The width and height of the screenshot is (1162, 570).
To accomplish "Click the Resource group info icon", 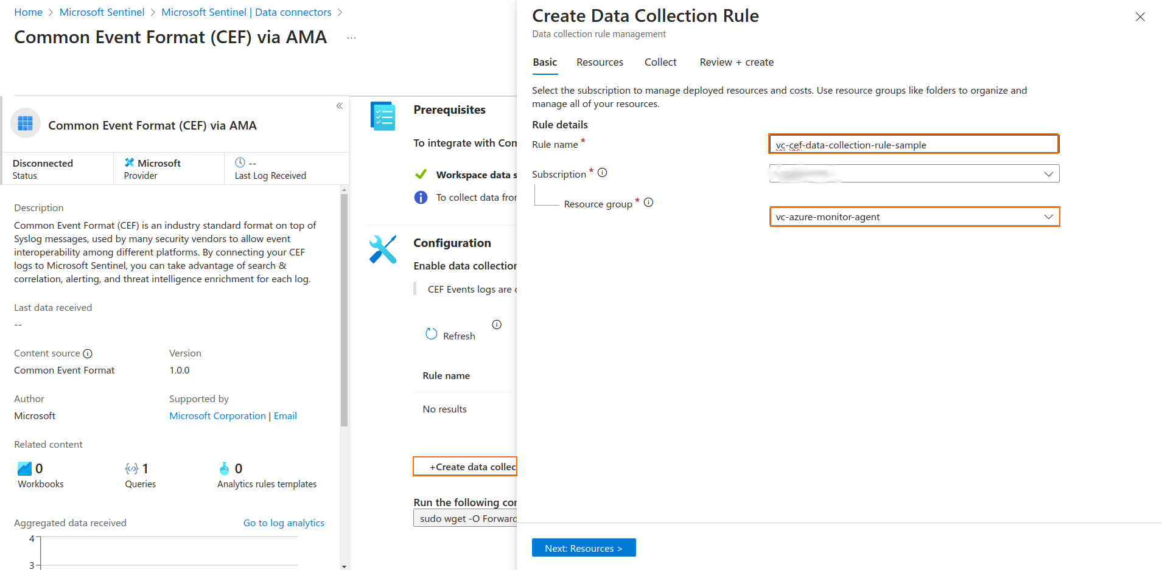I will tap(648, 203).
